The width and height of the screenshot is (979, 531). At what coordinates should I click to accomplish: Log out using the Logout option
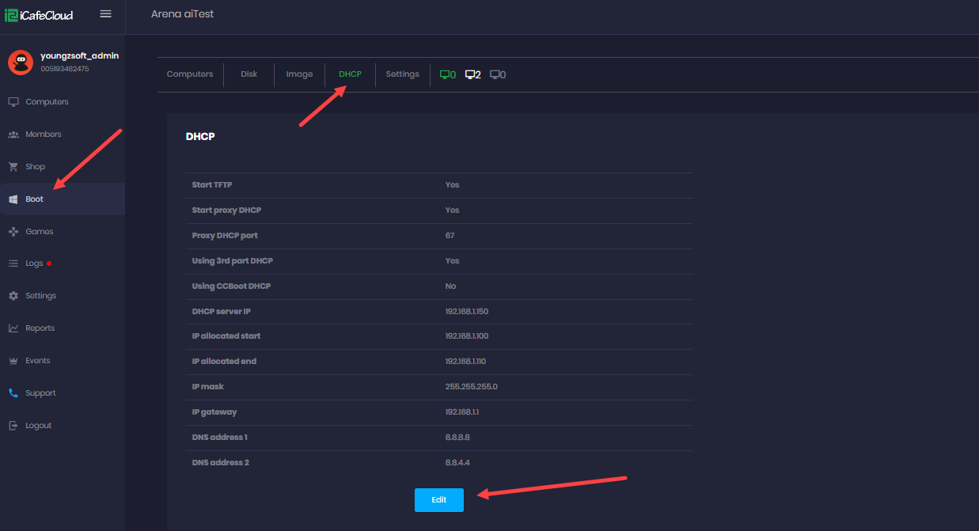pyautogui.click(x=37, y=425)
